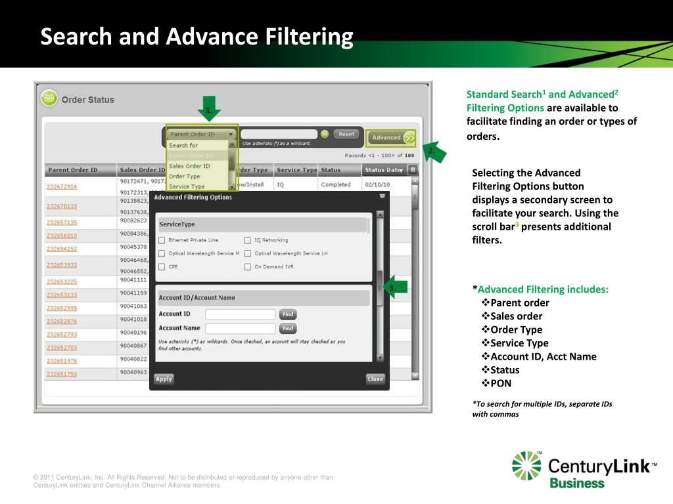Select Sales Order ID in the dropdown list
Image resolution: width=673 pixels, height=504 pixels.
(x=189, y=166)
